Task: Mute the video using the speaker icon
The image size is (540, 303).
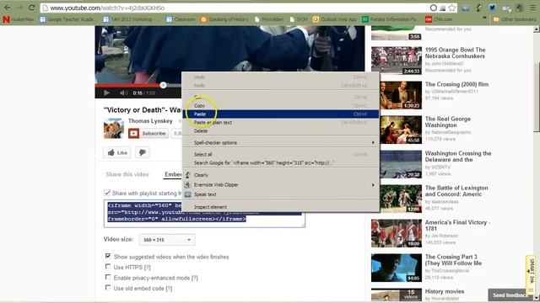Action: pos(123,93)
